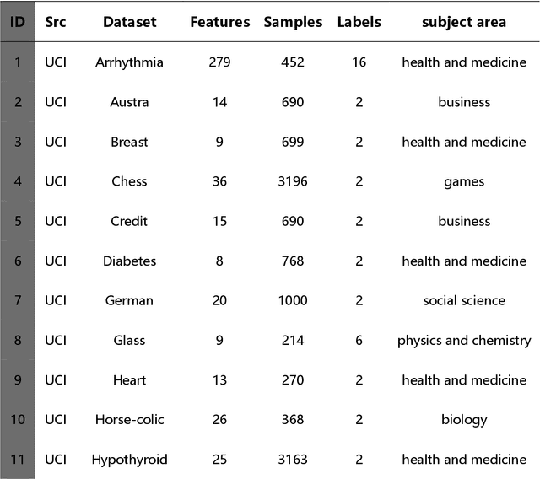Select the Glass dataset cell
The image size is (540, 479).
pos(129,340)
